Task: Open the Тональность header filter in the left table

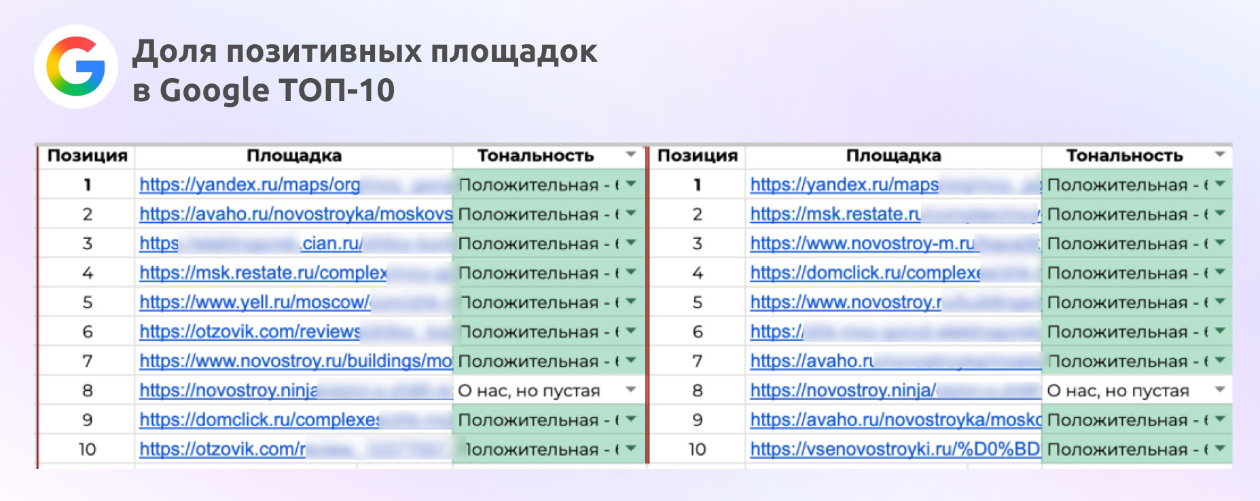Action: [x=631, y=155]
